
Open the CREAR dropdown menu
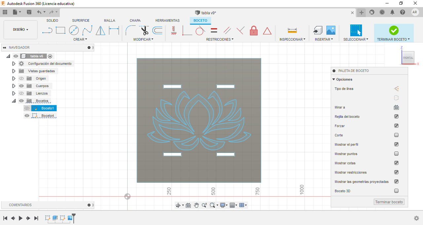80,39
